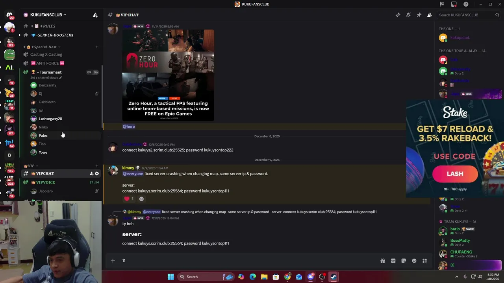This screenshot has height=283, width=504.
Task: Select member BossMatty in member list
Action: 469,242
